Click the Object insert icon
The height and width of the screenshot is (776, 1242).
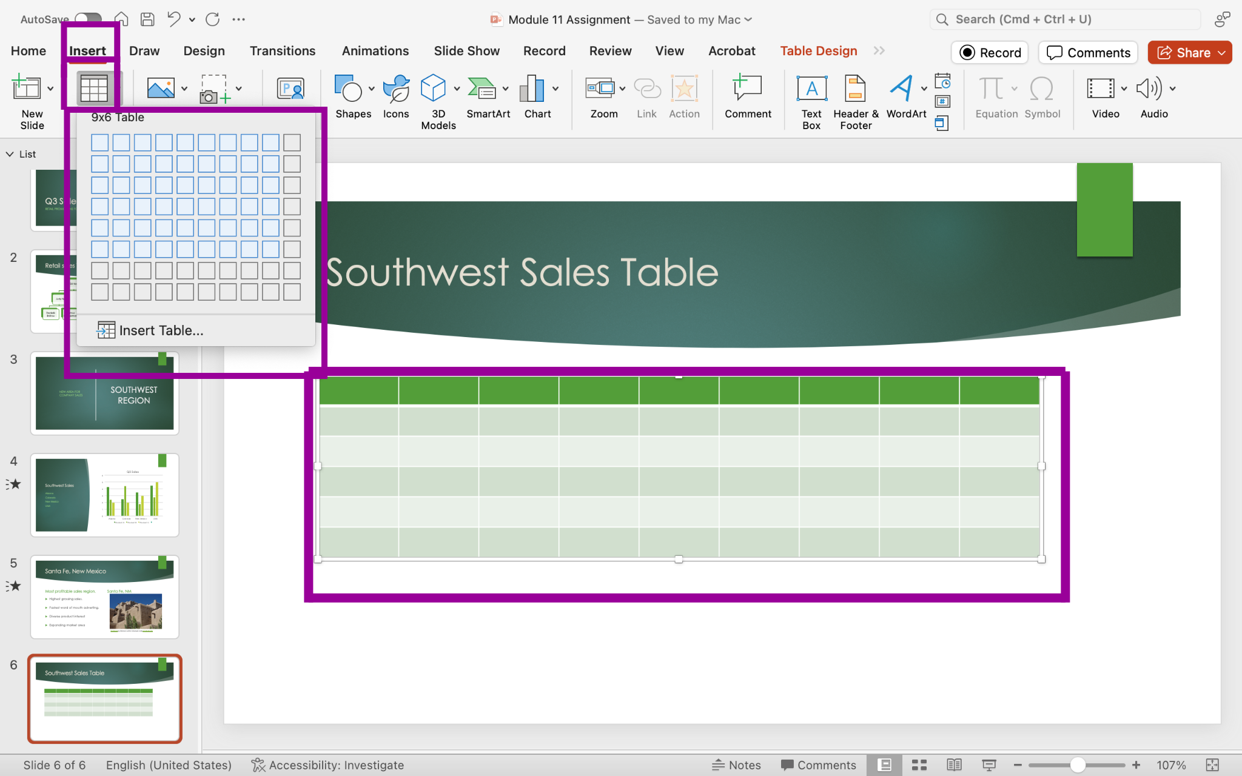click(942, 123)
